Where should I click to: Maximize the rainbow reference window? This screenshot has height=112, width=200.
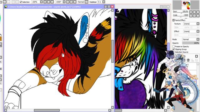point(165,7)
